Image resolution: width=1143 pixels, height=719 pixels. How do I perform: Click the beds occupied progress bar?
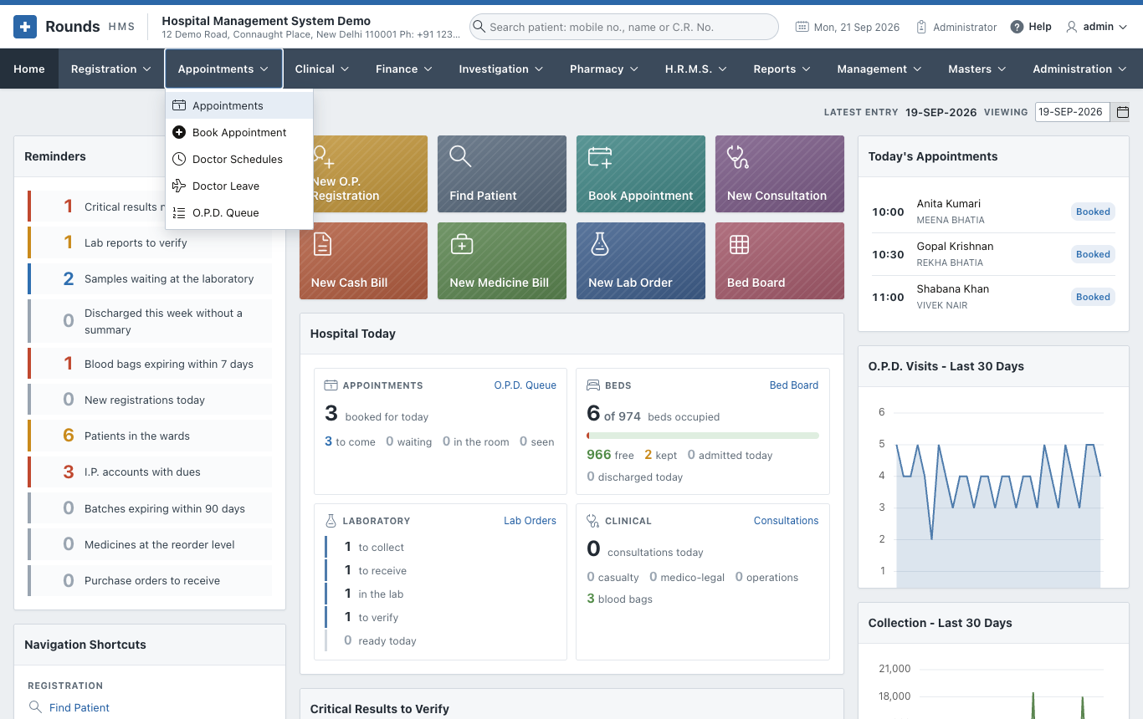point(703,436)
